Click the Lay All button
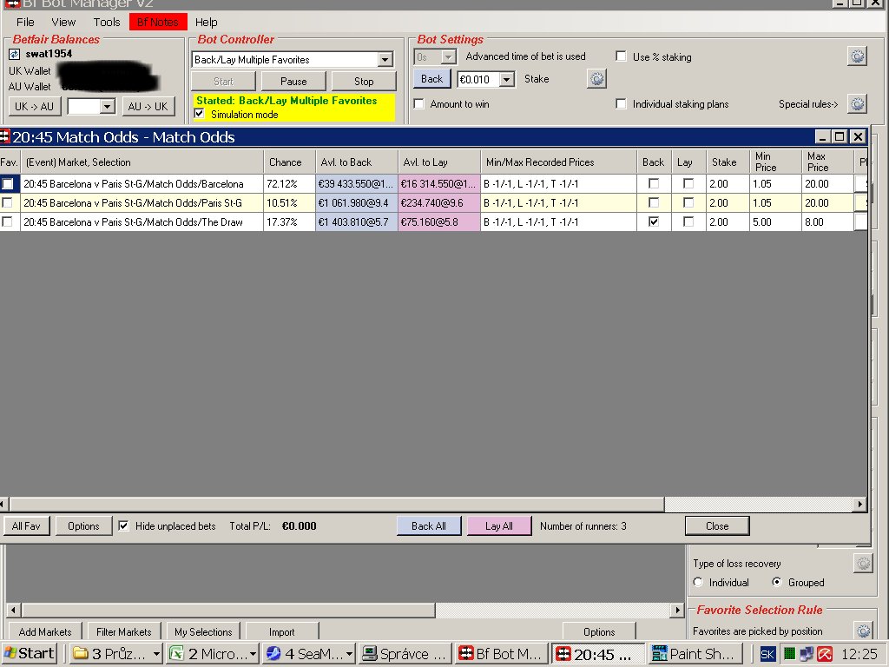889x667 pixels. pos(499,525)
